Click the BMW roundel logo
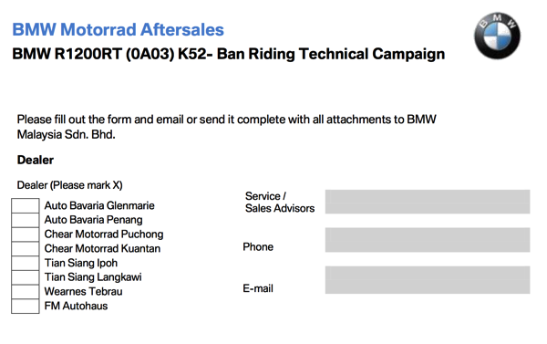547x344 pixels. click(x=497, y=36)
